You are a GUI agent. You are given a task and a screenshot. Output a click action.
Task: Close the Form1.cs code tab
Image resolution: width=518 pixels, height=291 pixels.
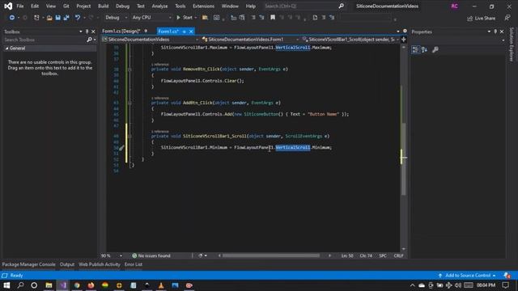[x=191, y=32]
